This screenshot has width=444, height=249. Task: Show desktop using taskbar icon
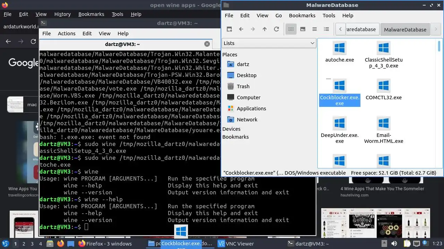(x=71, y=243)
